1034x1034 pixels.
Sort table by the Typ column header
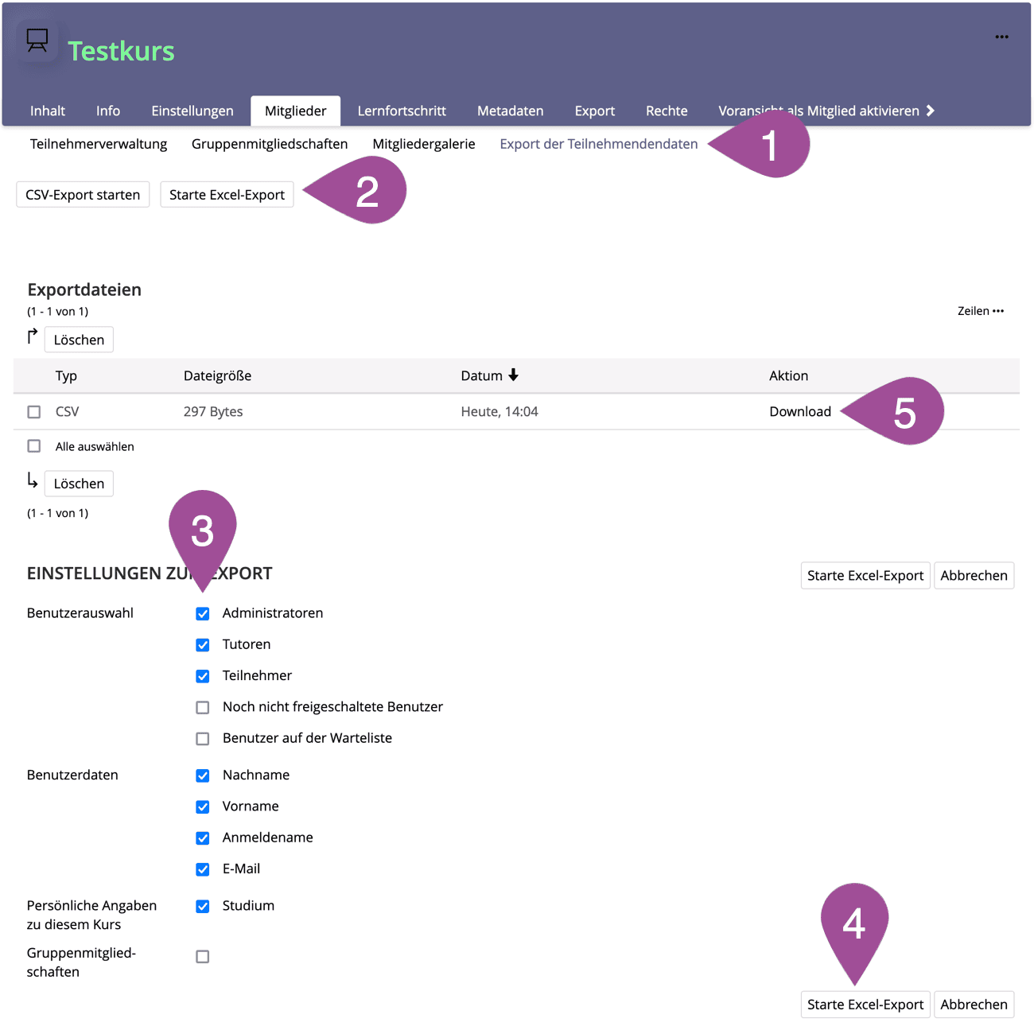(66, 376)
